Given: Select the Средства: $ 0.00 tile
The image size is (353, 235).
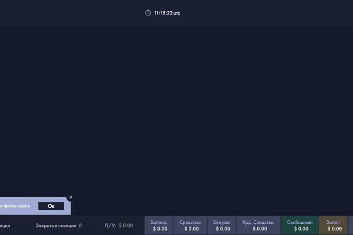Looking at the screenshot, I should pyautogui.click(x=190, y=225).
